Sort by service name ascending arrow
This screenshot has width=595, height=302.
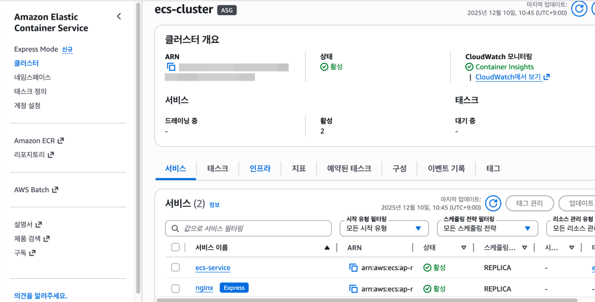pyautogui.click(x=327, y=247)
